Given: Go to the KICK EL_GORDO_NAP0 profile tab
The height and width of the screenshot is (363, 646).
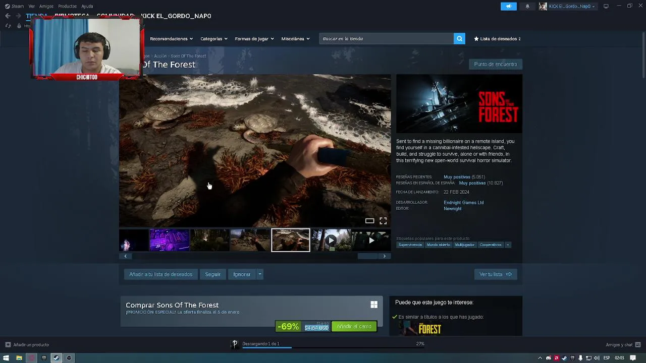Looking at the screenshot, I should click(176, 16).
